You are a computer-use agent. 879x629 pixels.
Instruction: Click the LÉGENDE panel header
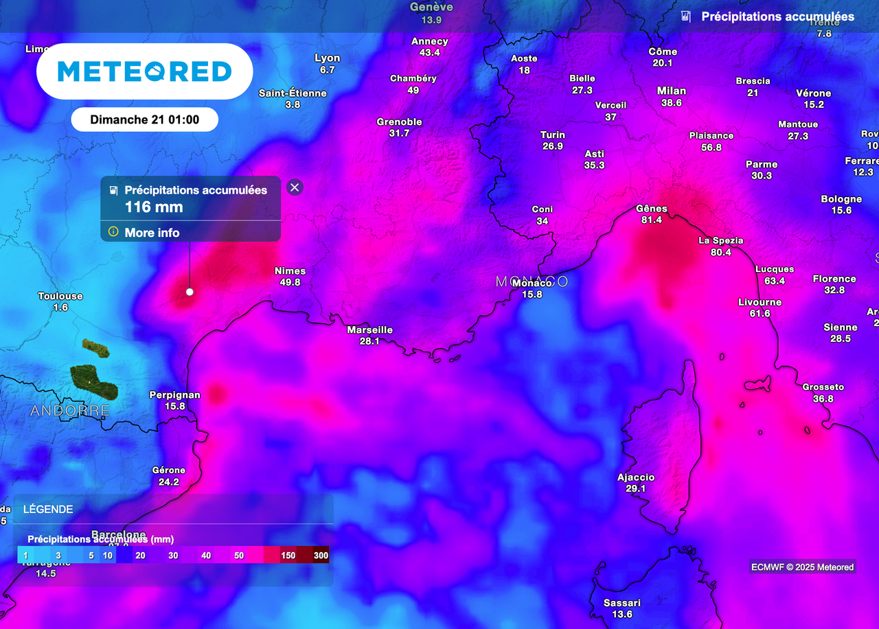(48, 510)
